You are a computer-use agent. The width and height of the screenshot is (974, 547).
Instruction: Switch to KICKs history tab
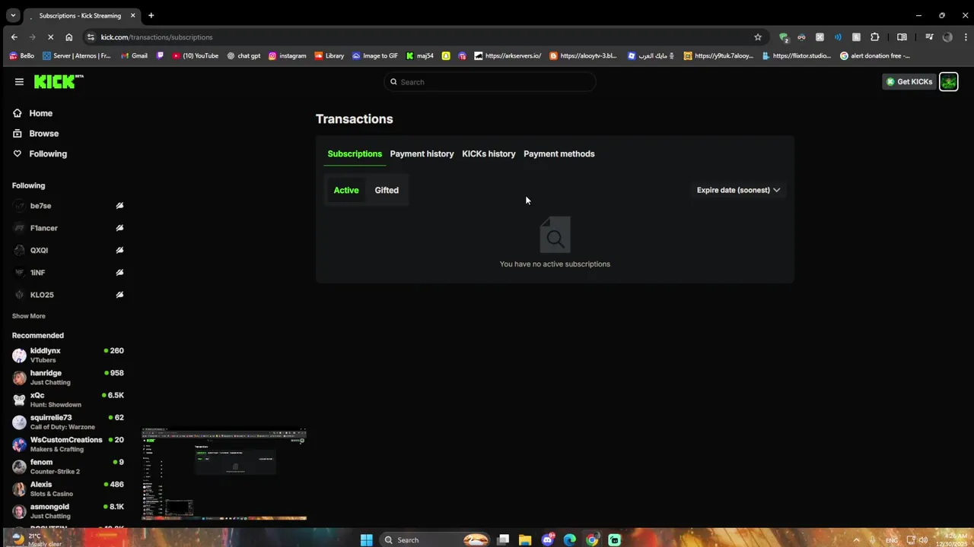489,153
